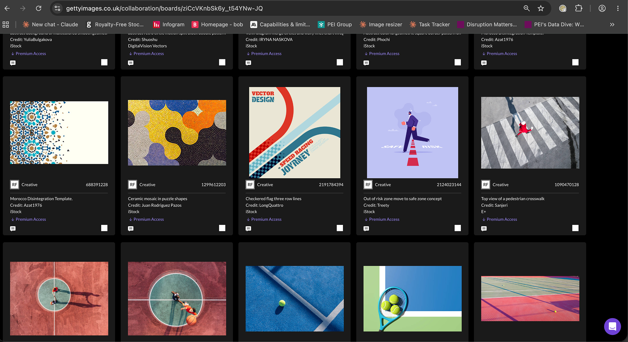
Task: Open the blue tennis court ball thumbnail
Action: pos(295,298)
